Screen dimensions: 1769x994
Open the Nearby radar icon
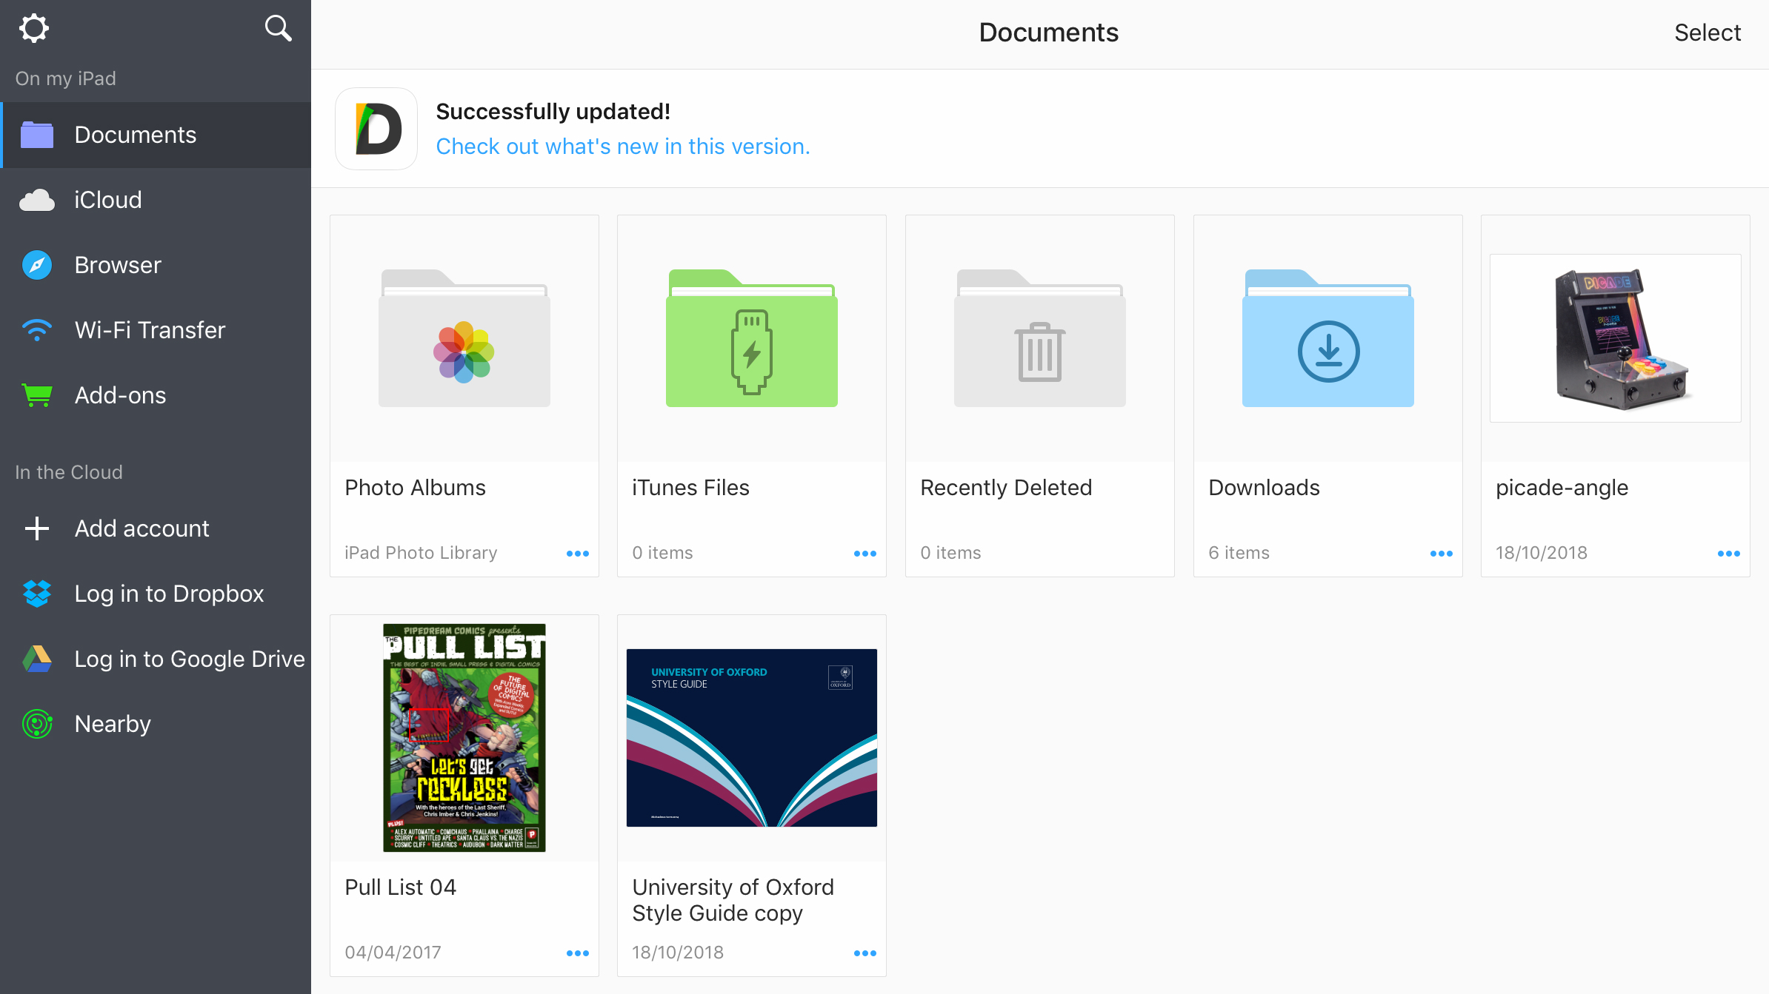tap(37, 724)
